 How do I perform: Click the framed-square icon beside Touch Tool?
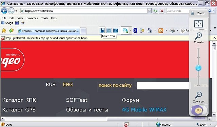click(109, 30)
